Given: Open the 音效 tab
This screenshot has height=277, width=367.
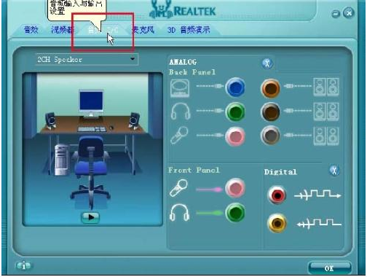Looking at the screenshot, I should pyautogui.click(x=31, y=30).
